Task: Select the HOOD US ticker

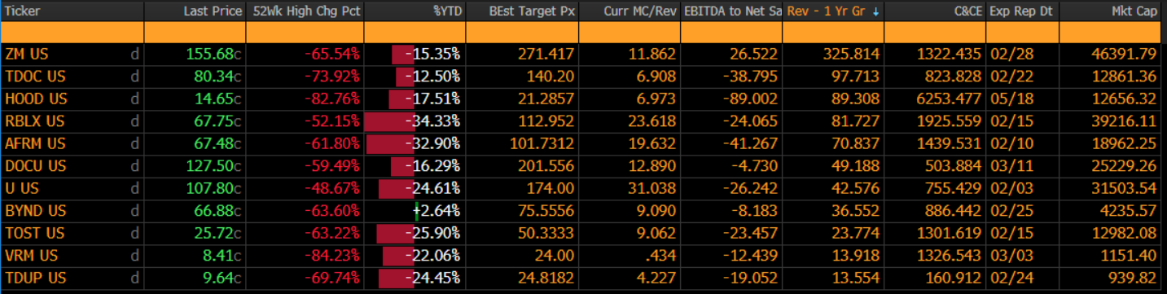Action: pyautogui.click(x=36, y=99)
